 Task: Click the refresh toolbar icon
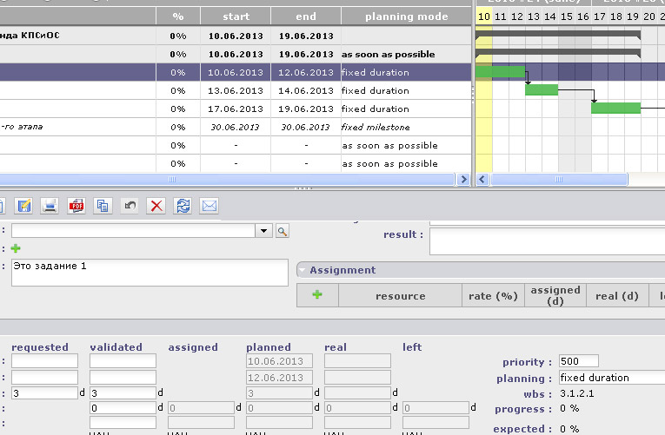[183, 206]
